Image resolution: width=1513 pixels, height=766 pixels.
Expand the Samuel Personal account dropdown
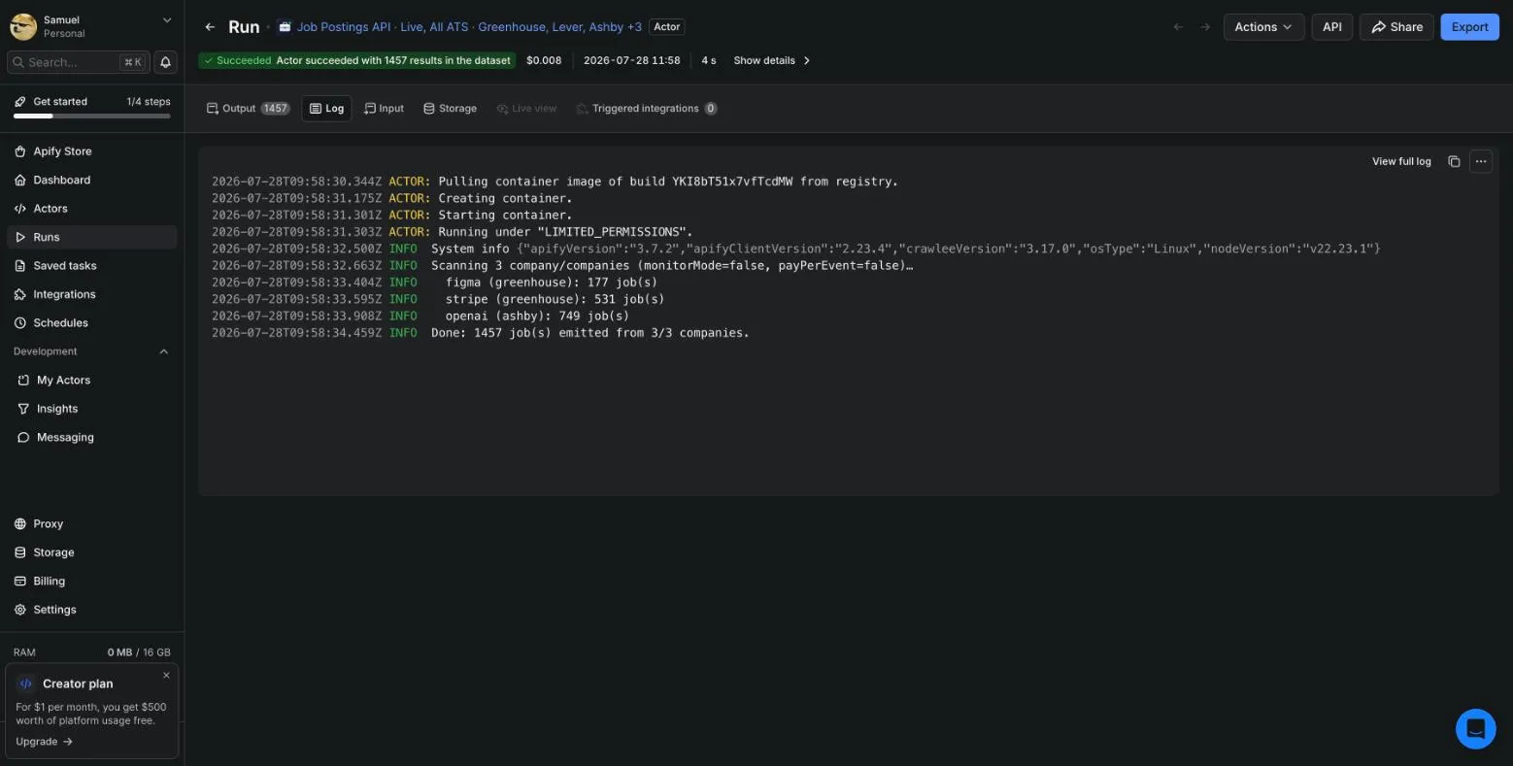point(167,20)
